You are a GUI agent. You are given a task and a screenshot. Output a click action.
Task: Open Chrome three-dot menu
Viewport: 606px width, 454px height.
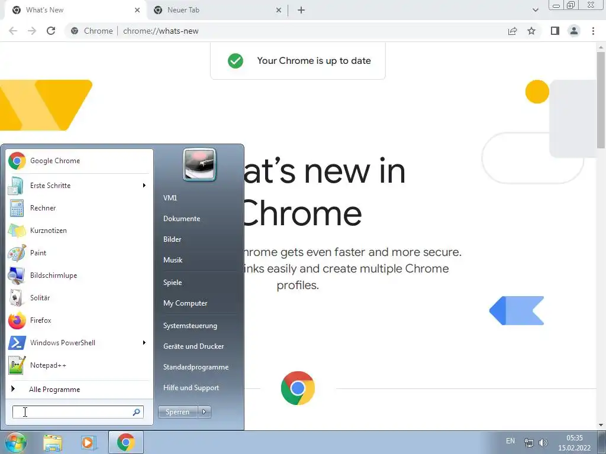(x=593, y=31)
